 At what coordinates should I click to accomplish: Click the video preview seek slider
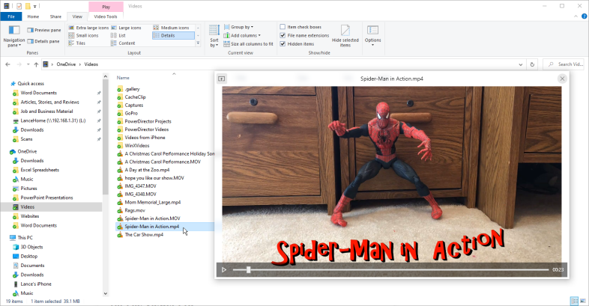tap(390, 269)
